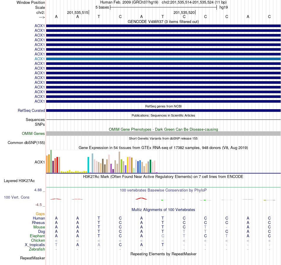Click the dark RefSeq Curated gene bar
This screenshot has height=265, width=281.
[x=163, y=110]
